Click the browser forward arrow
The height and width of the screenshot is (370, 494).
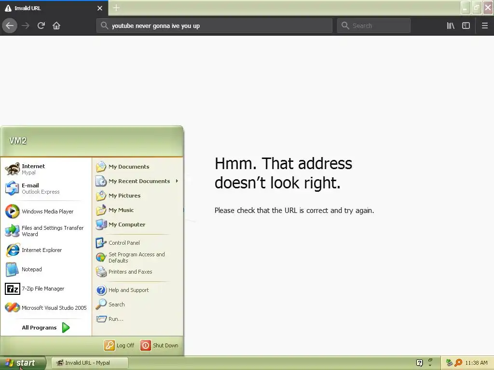(x=26, y=26)
